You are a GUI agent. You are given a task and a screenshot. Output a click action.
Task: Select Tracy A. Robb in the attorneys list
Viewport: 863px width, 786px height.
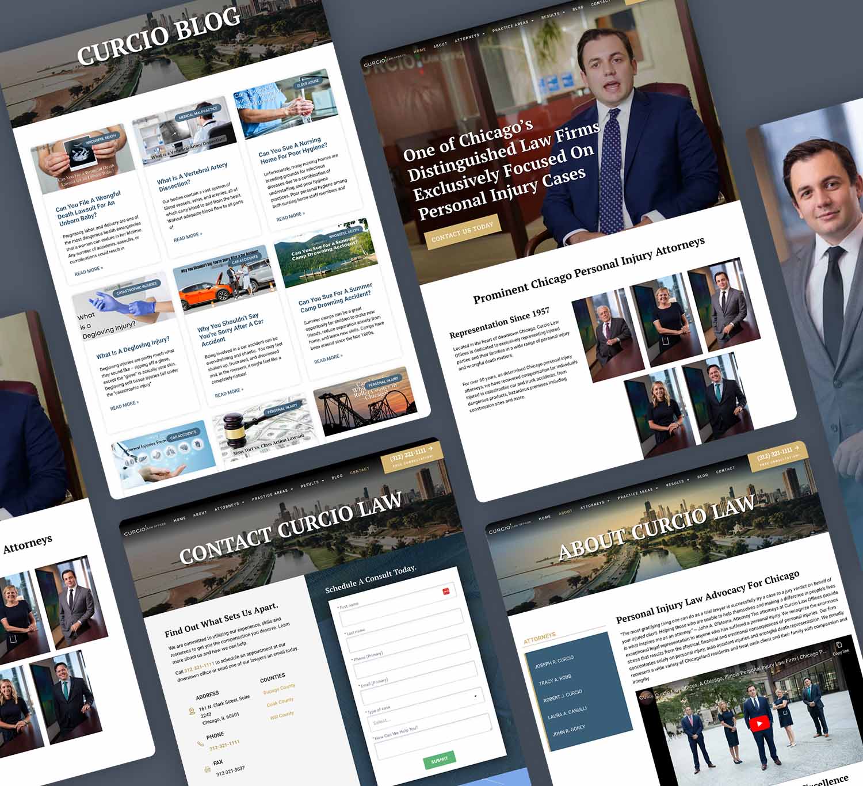click(x=555, y=680)
